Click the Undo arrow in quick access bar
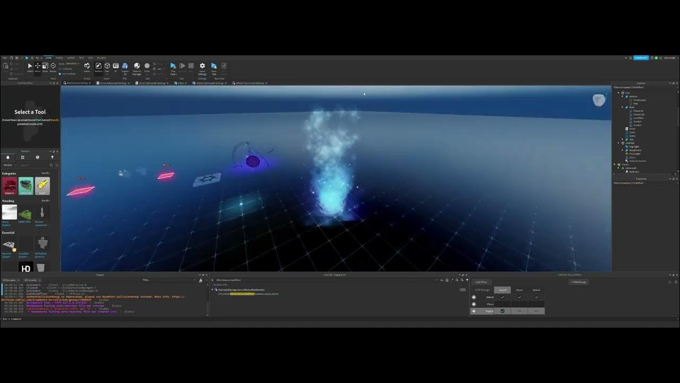The height and width of the screenshot is (383, 680). point(37,58)
